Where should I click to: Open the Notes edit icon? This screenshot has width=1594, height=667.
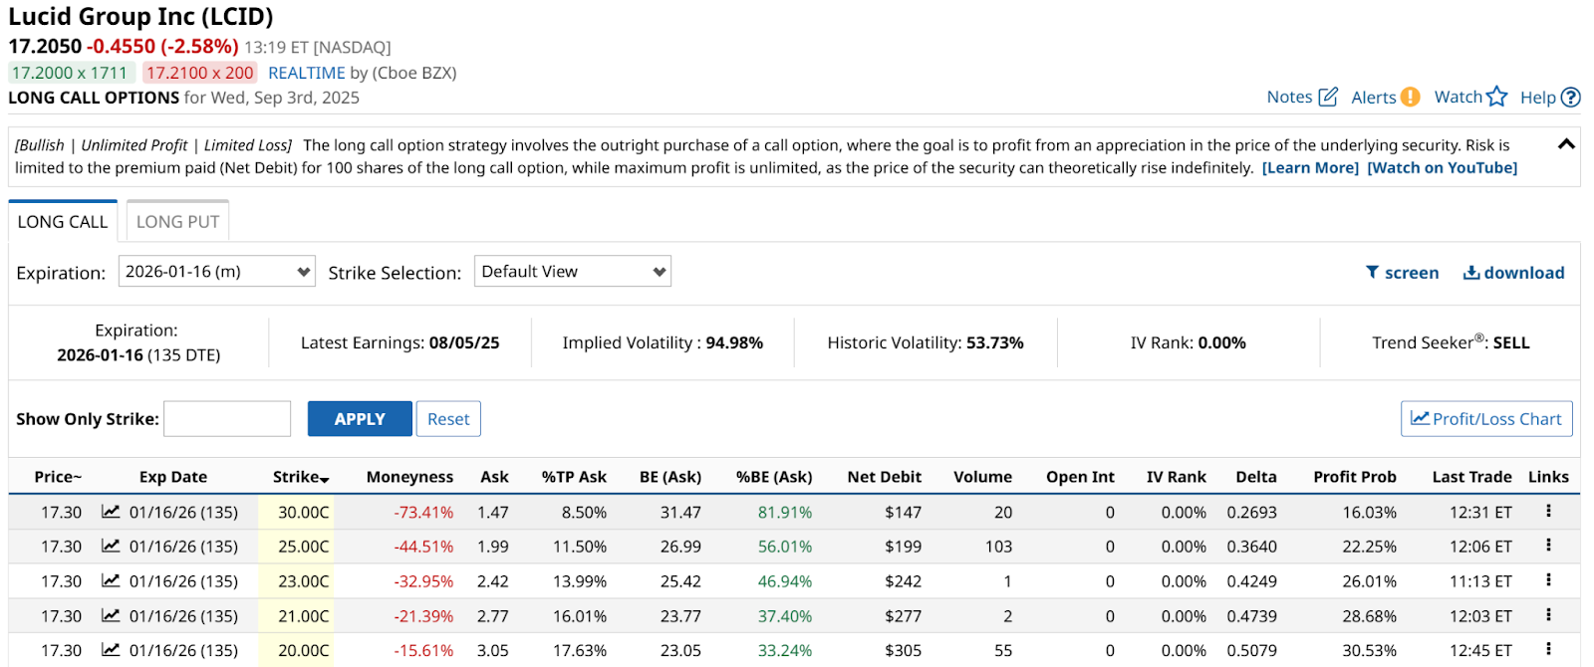coord(1328,97)
